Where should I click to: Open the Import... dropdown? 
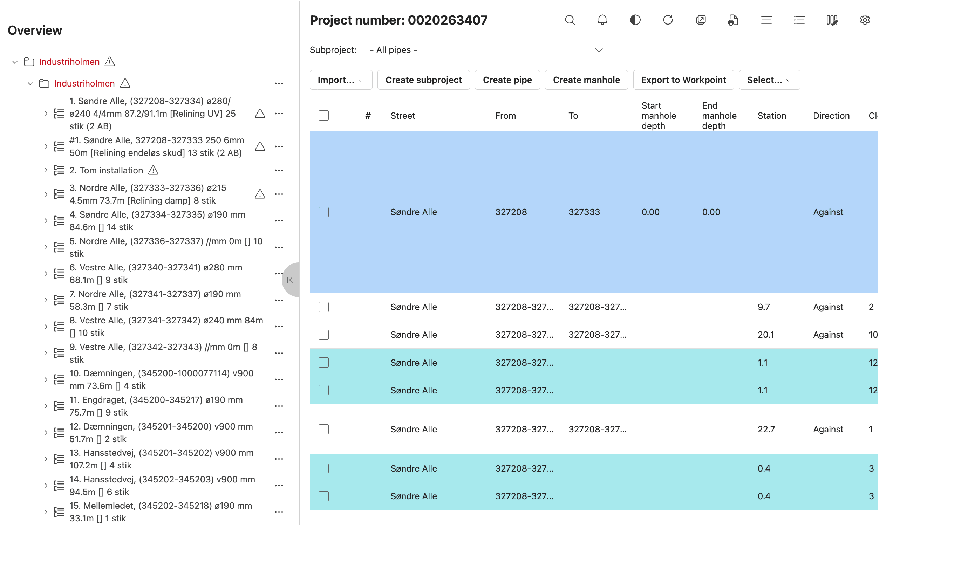(341, 80)
